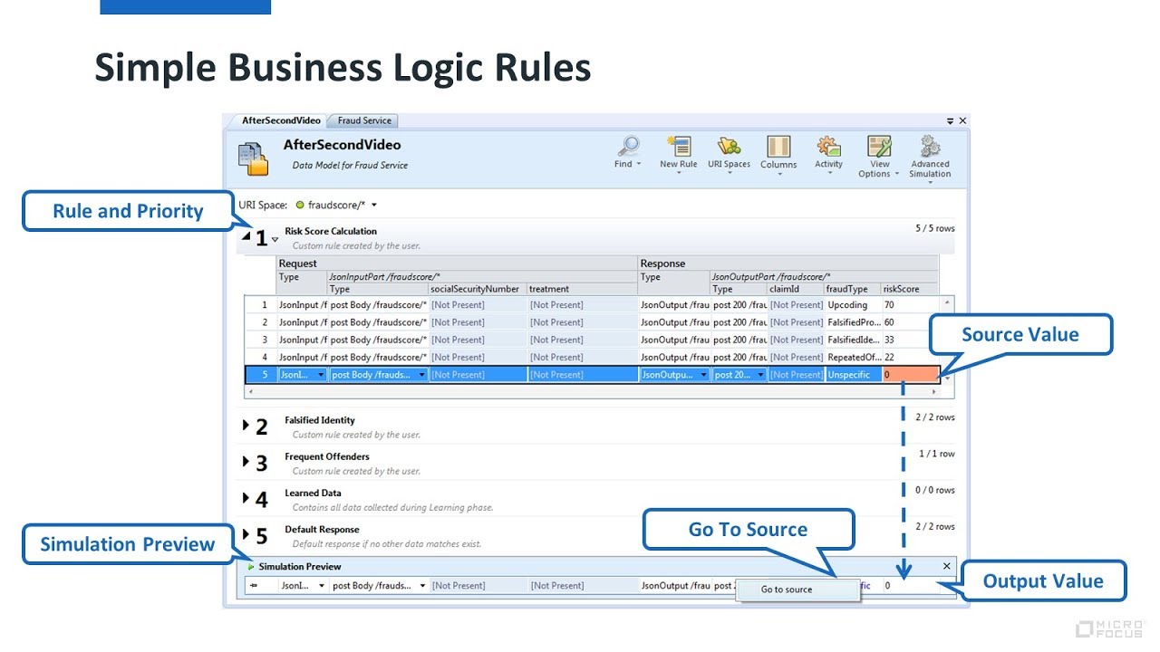Choose Go to source context menu item
The width and height of the screenshot is (1160, 652).
coord(787,590)
